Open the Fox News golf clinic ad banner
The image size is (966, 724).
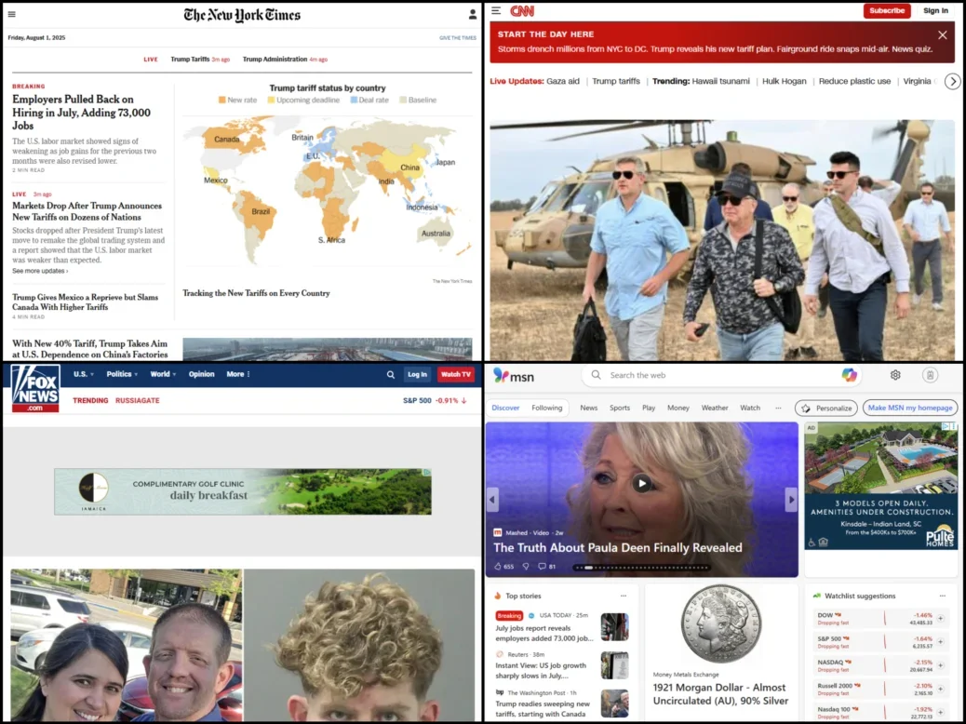pyautogui.click(x=243, y=491)
